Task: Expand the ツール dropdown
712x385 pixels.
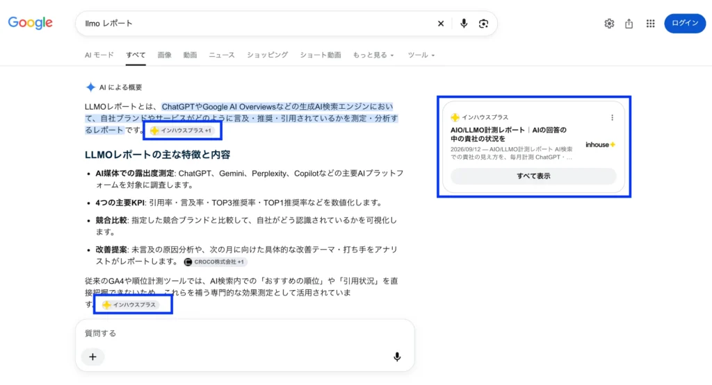Action: tap(421, 55)
